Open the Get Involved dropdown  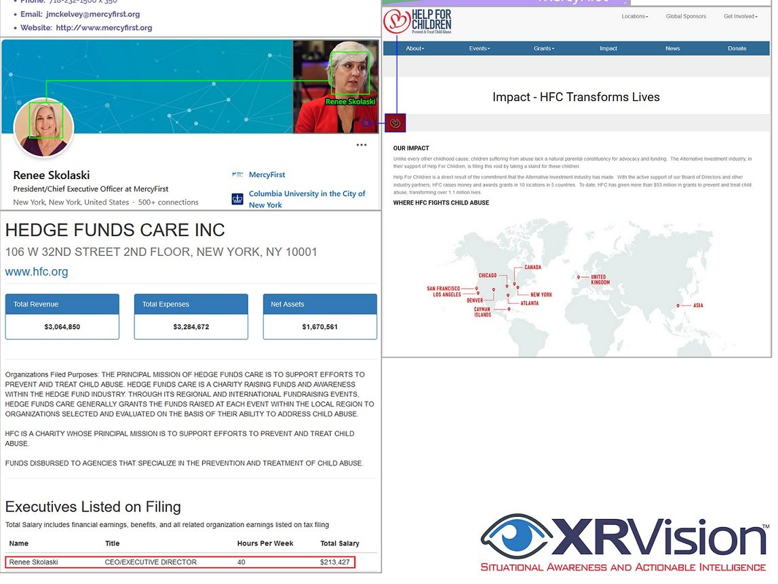pos(740,16)
